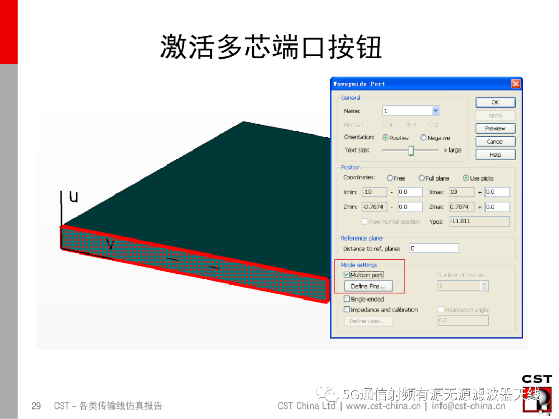559x419 pixels.
Task: Enable the Multipin port checkbox
Action: [346, 275]
